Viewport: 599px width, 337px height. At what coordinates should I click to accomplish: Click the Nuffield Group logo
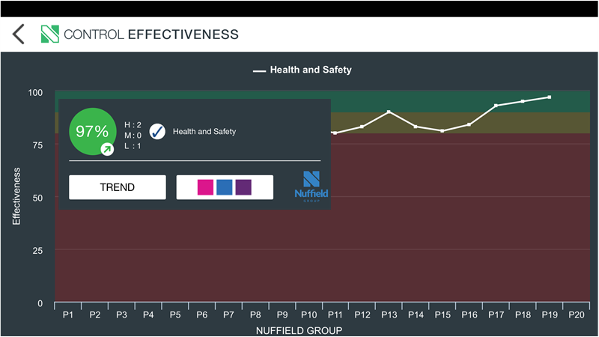(x=311, y=186)
